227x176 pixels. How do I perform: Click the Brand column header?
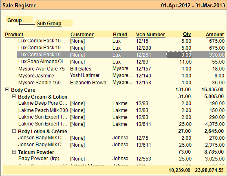point(120,35)
